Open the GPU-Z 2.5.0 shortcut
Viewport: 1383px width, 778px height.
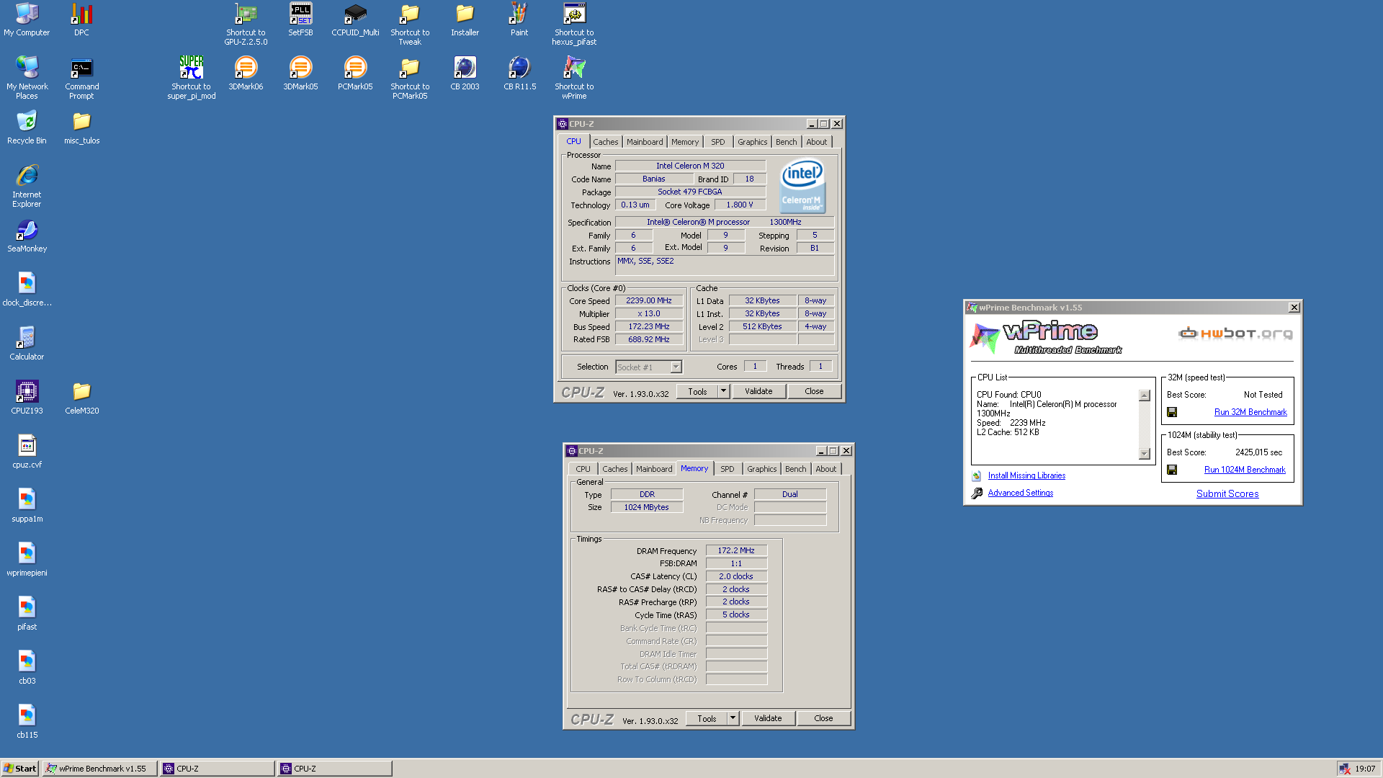point(246,24)
